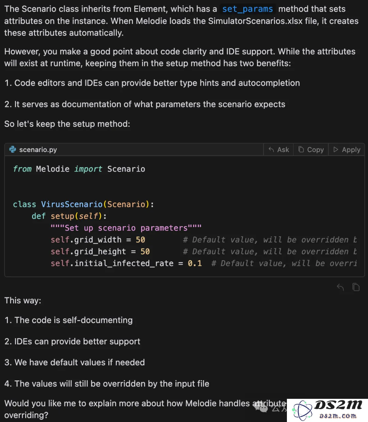368x422 pixels.
Task: Click the reply arrow icon below code block
Action: pyautogui.click(x=340, y=287)
